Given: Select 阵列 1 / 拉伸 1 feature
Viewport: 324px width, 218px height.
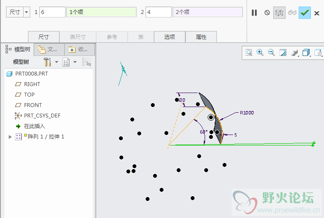Looking at the screenshot, I should point(39,137).
